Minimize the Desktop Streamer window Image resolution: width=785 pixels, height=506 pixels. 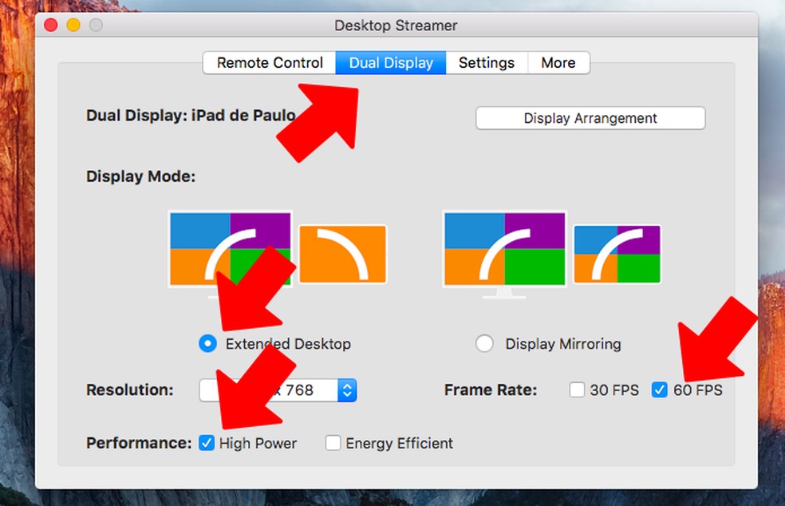73,25
